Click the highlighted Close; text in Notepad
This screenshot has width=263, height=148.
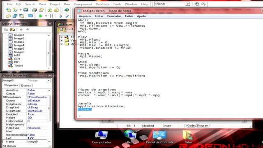point(85,109)
